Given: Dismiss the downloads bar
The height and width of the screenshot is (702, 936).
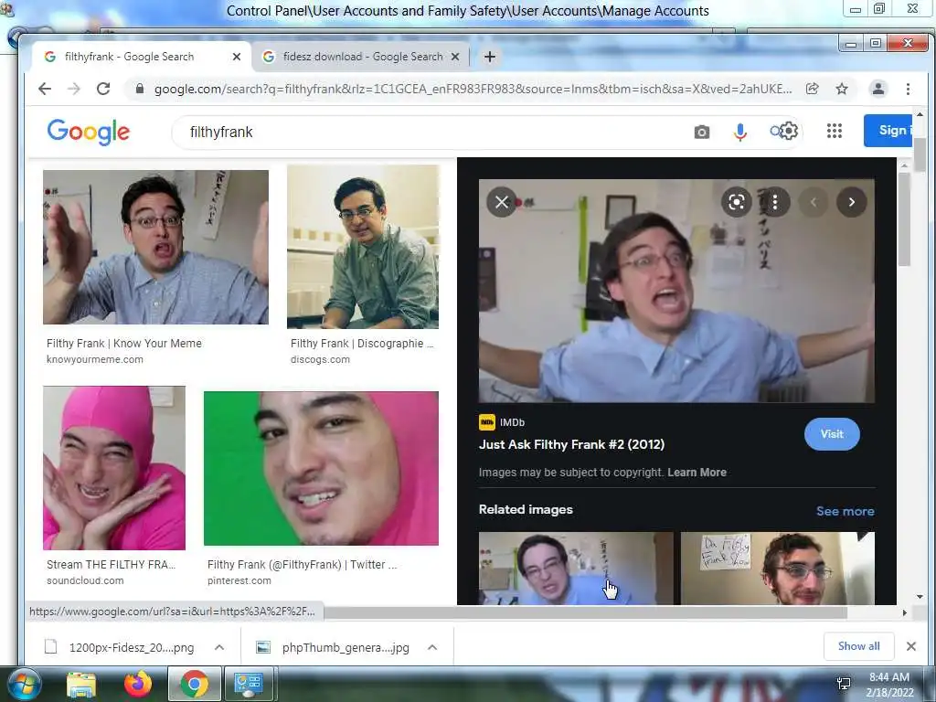Looking at the screenshot, I should pyautogui.click(x=911, y=646).
